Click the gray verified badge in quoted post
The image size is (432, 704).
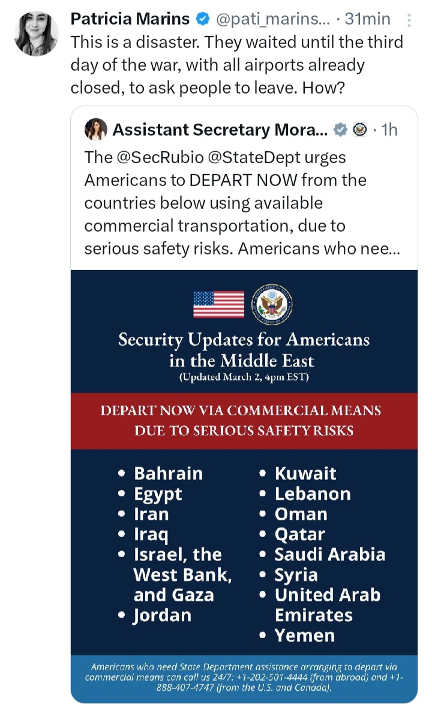340,130
